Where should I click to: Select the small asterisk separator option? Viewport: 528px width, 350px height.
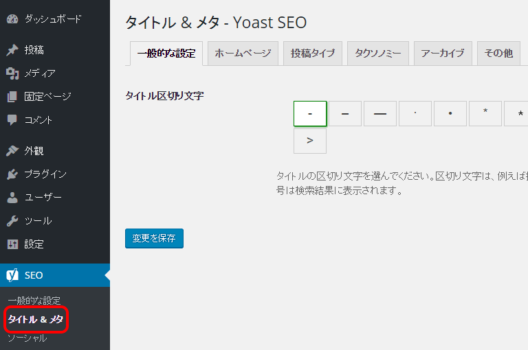(485, 114)
